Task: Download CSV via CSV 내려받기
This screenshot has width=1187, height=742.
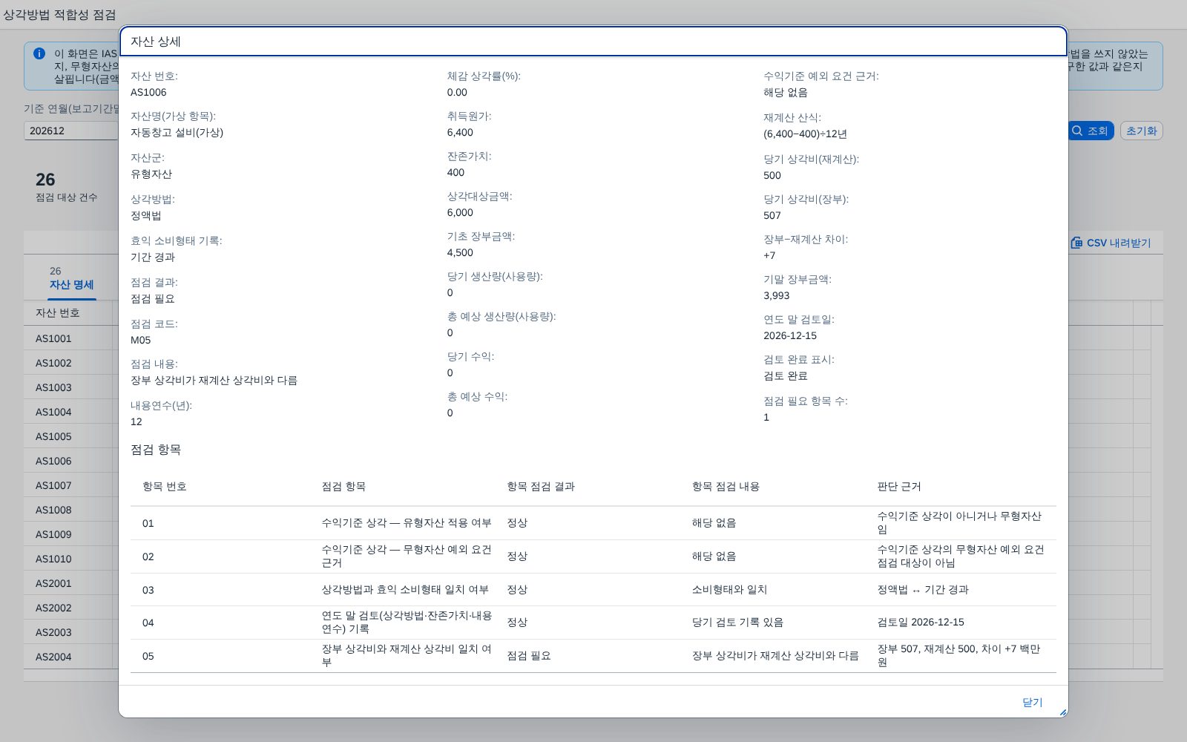Action: pyautogui.click(x=1111, y=243)
